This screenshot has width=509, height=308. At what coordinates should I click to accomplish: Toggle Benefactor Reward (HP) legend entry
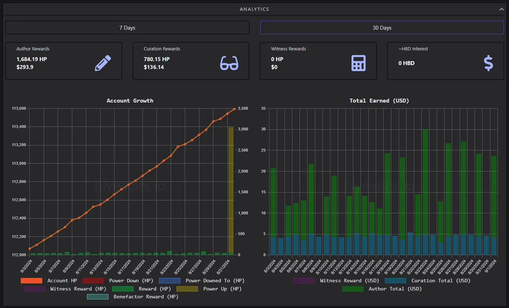133,297
